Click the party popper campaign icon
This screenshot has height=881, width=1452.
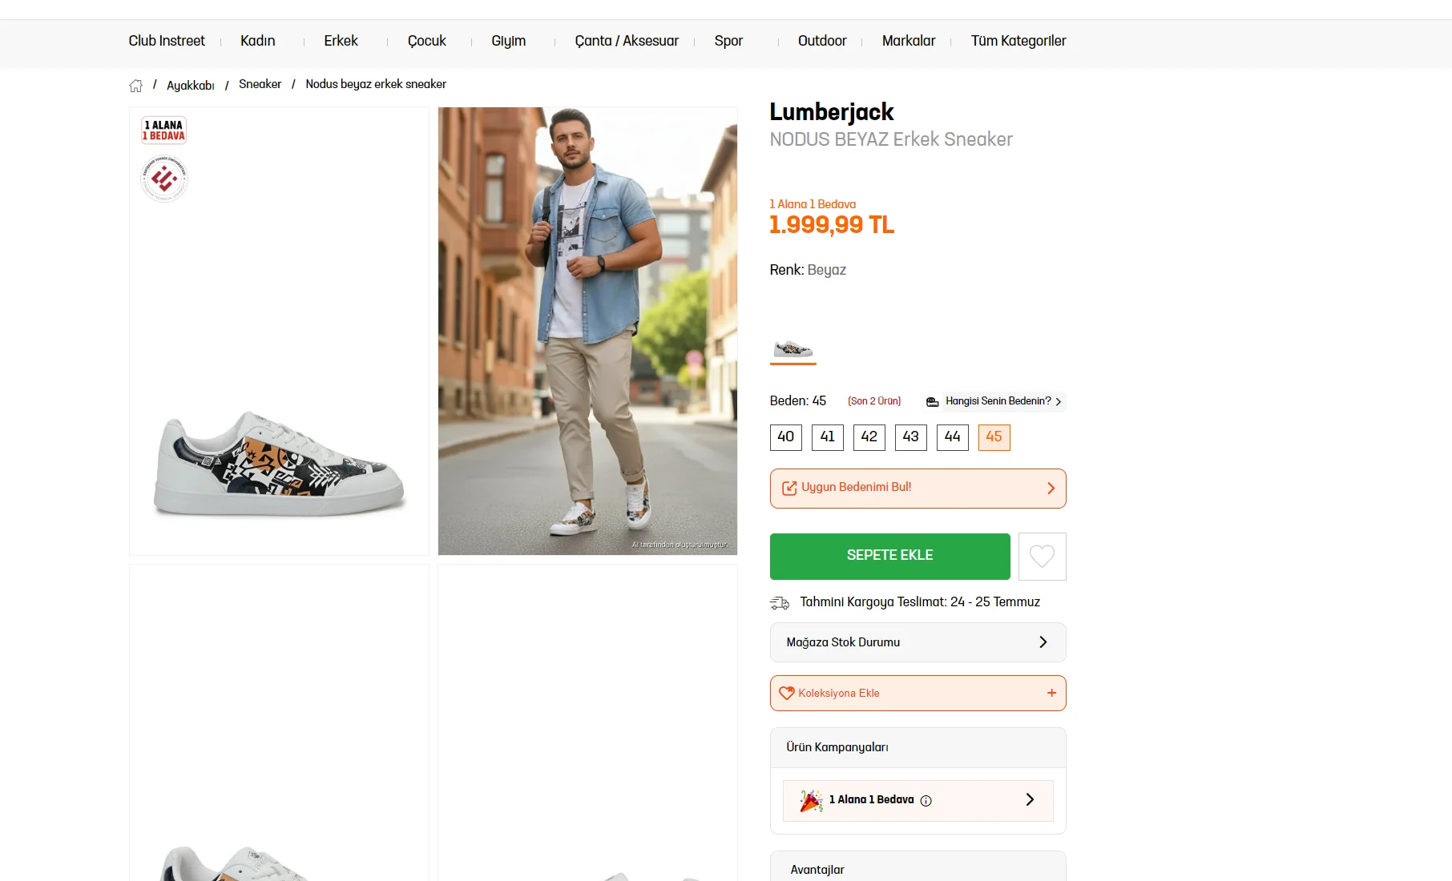(x=811, y=800)
